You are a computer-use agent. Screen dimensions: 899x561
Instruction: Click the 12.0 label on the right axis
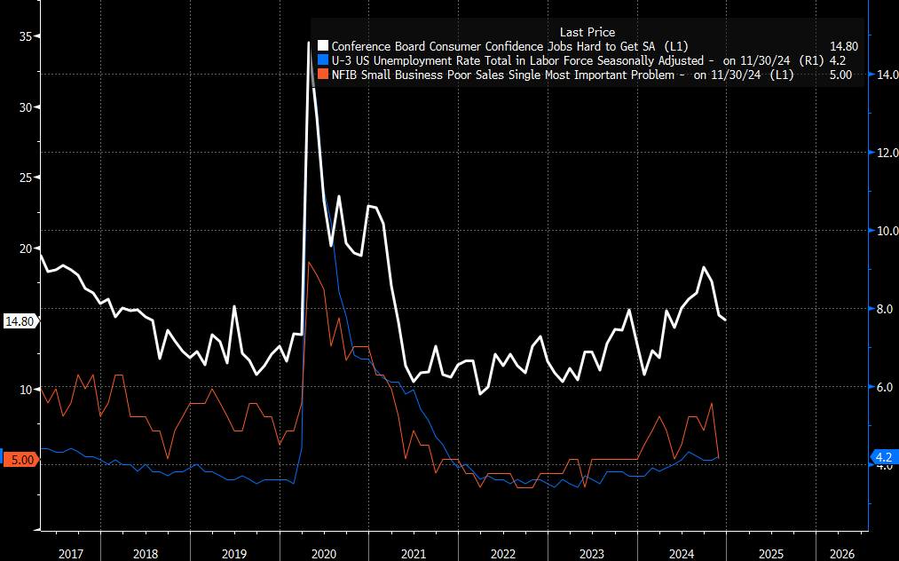[887, 153]
